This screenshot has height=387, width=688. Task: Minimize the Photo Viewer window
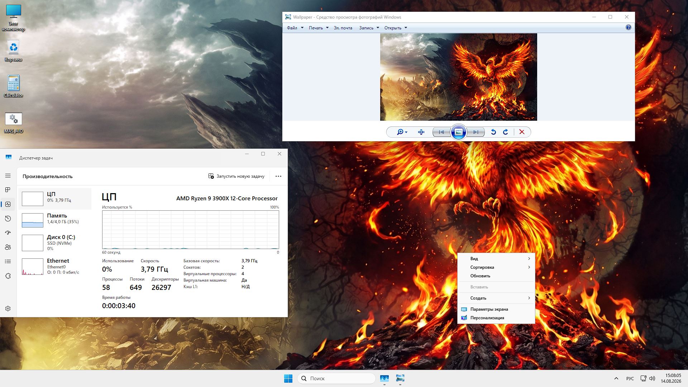click(x=594, y=17)
